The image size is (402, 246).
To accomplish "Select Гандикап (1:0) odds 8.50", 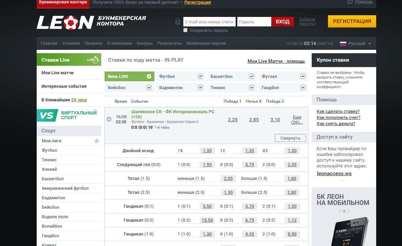I will [x=292, y=234].
